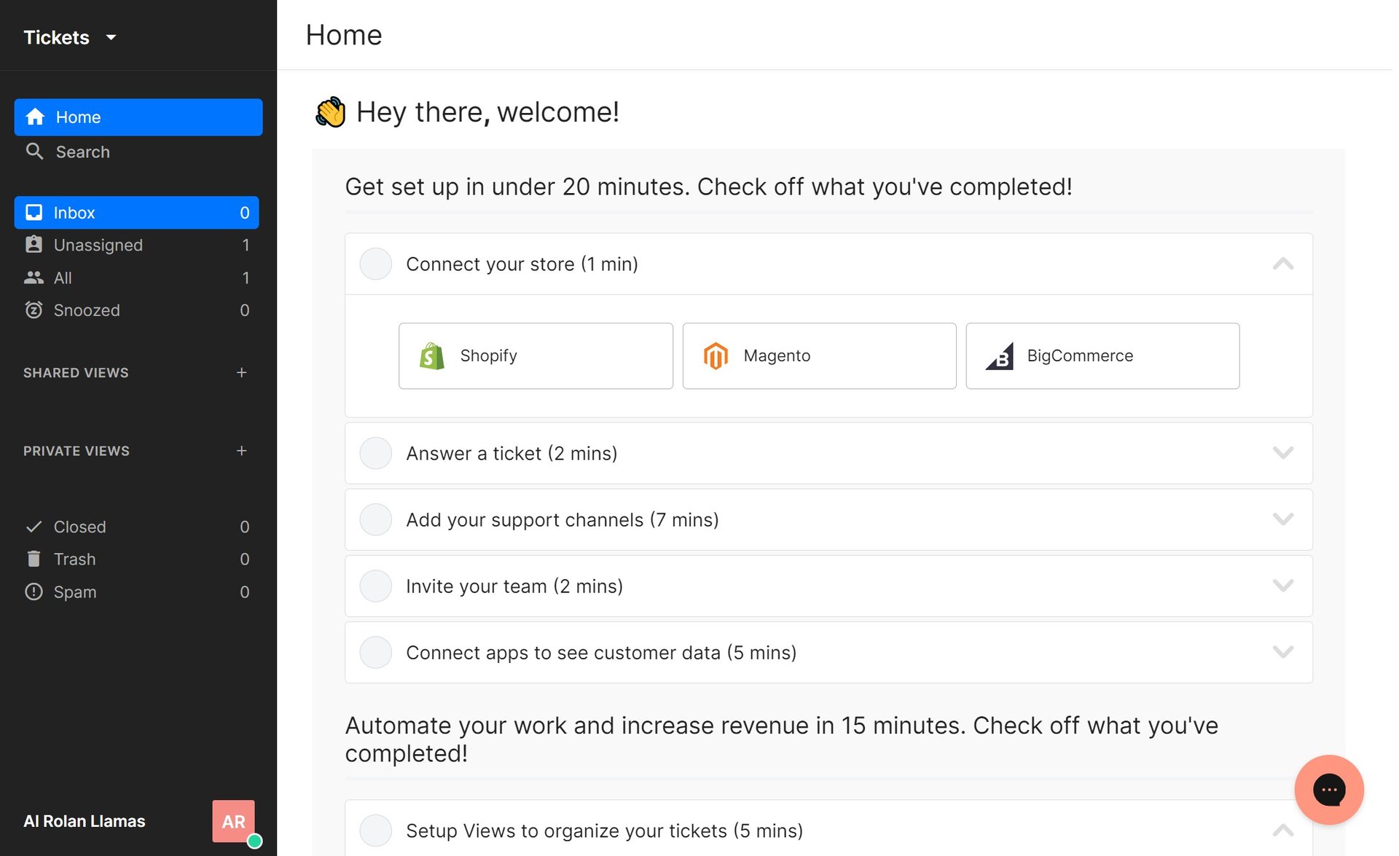Open the Unassigned tickets view

(98, 245)
